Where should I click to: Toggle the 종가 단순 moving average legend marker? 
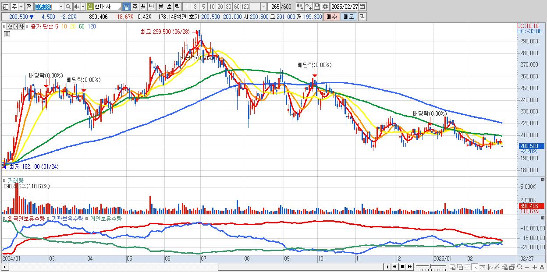28,26
